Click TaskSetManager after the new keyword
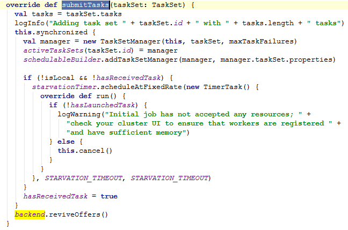Image resolution: width=348 pixels, height=230 pixels. click(130, 41)
